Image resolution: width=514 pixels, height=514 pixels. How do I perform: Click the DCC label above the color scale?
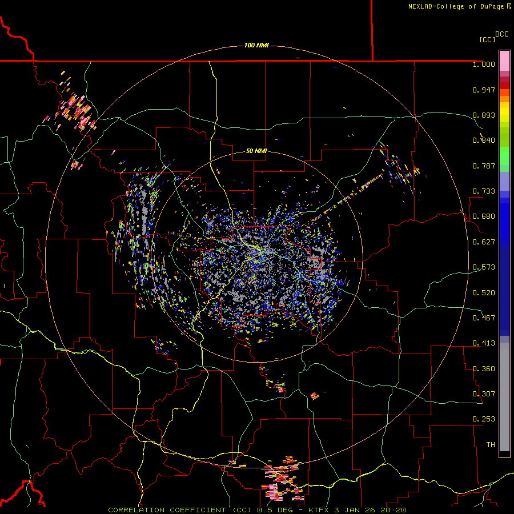pyautogui.click(x=502, y=34)
